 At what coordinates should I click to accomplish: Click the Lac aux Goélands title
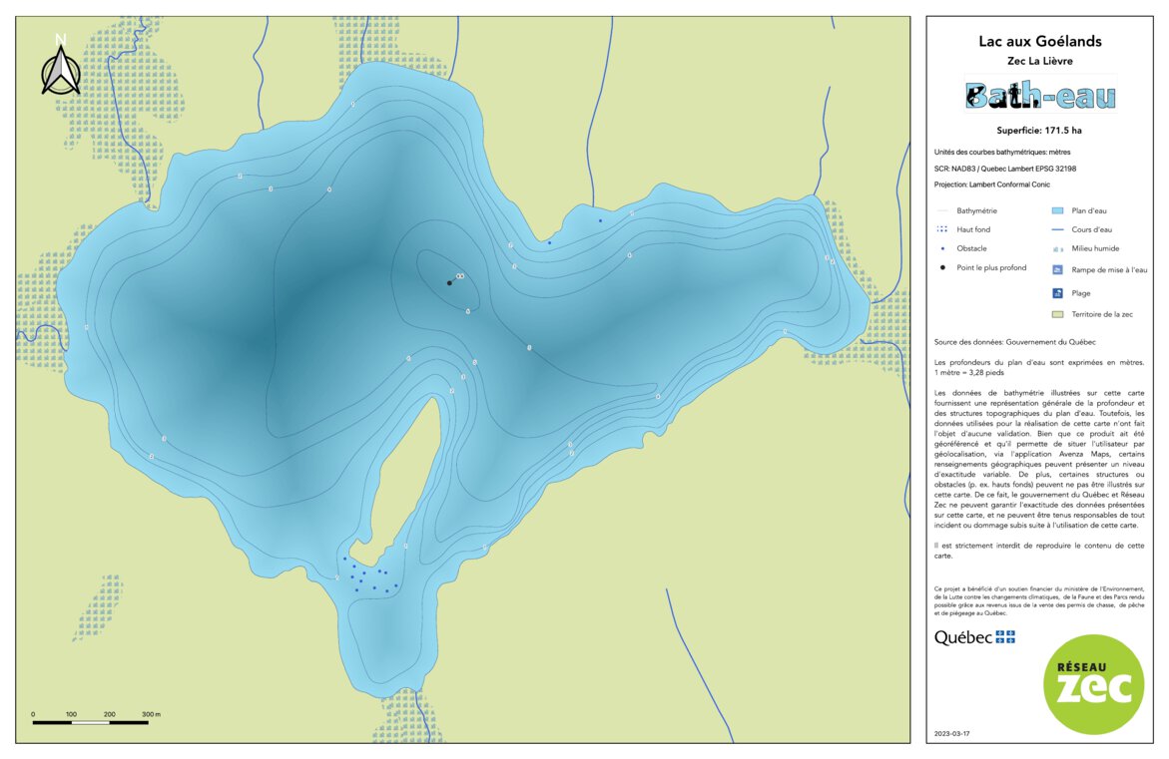point(1041,41)
